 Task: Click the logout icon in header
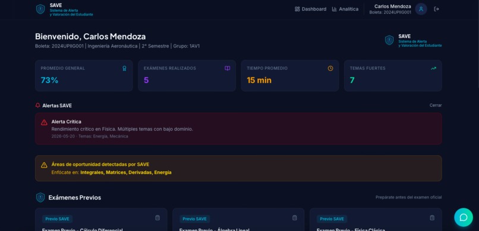click(437, 9)
